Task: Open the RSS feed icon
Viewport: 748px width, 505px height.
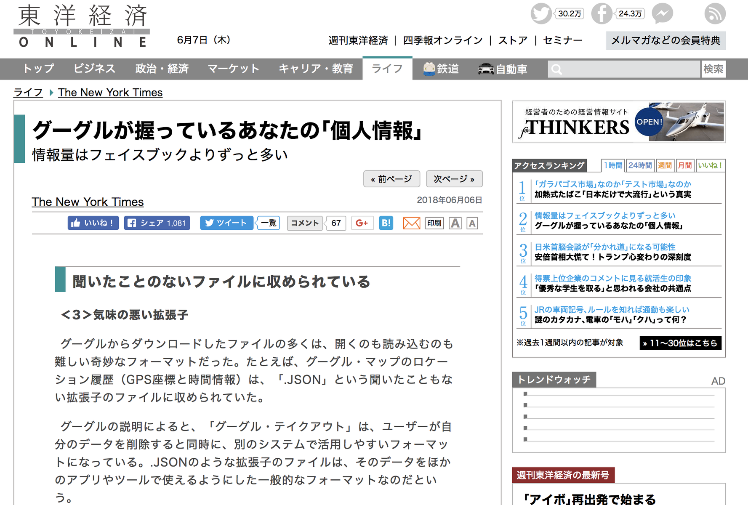Action: pos(715,13)
